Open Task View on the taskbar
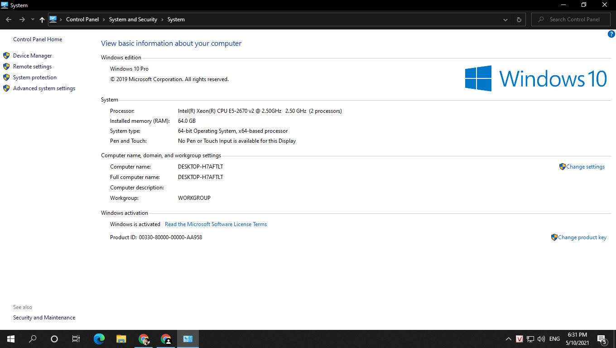616x348 pixels. click(76, 338)
